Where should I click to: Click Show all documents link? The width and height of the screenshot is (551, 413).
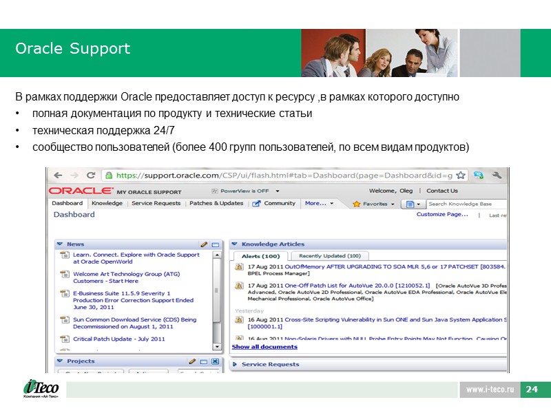point(264,347)
